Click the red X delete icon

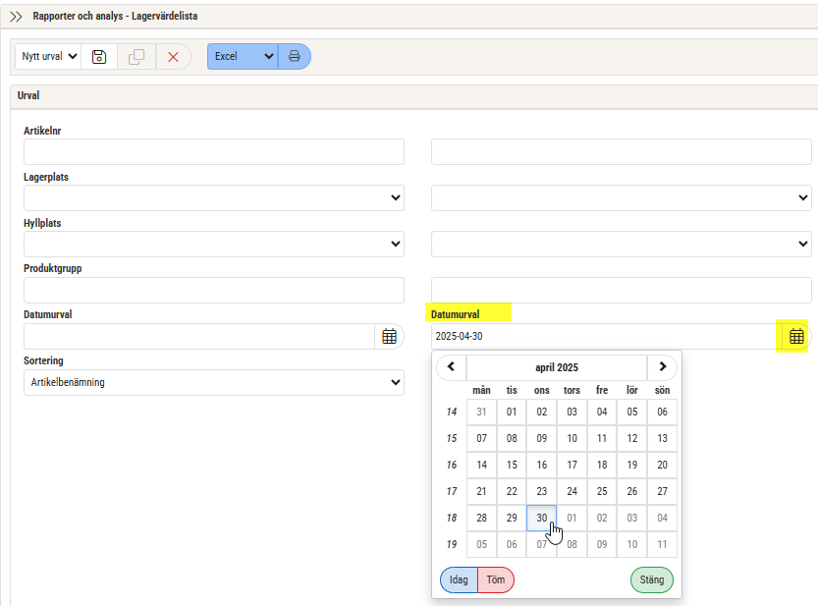click(173, 57)
